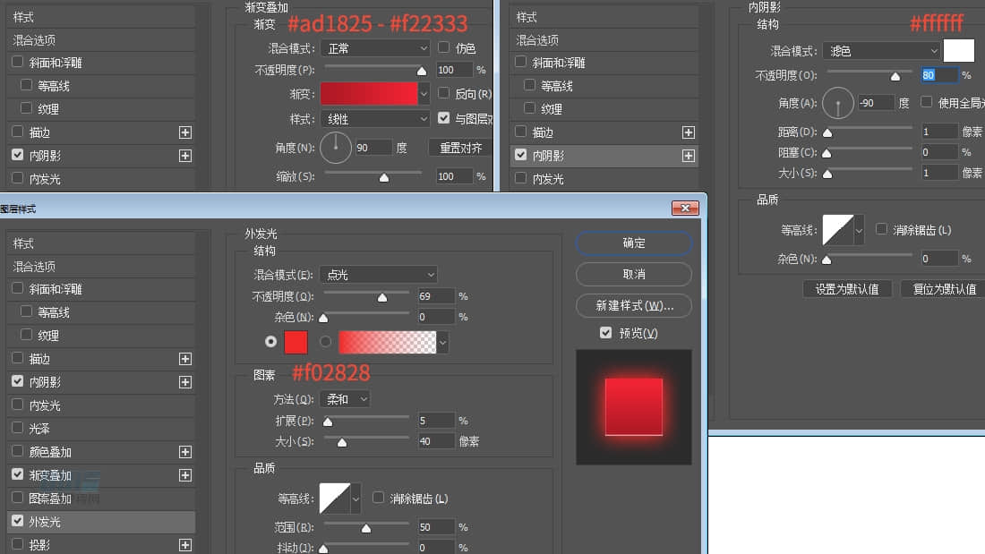Click the 范围(R) range slider handle
985x554 pixels.
[365, 528]
